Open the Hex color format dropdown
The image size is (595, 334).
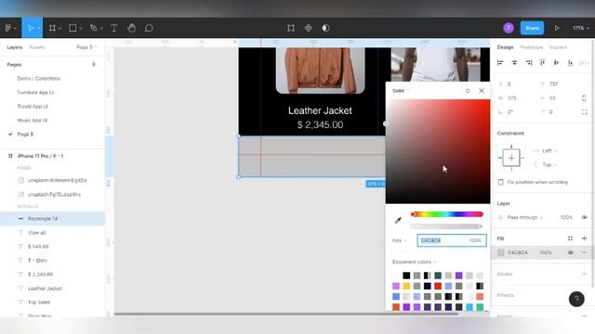[x=399, y=240]
